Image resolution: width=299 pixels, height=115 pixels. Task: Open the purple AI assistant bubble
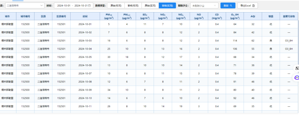(297, 78)
